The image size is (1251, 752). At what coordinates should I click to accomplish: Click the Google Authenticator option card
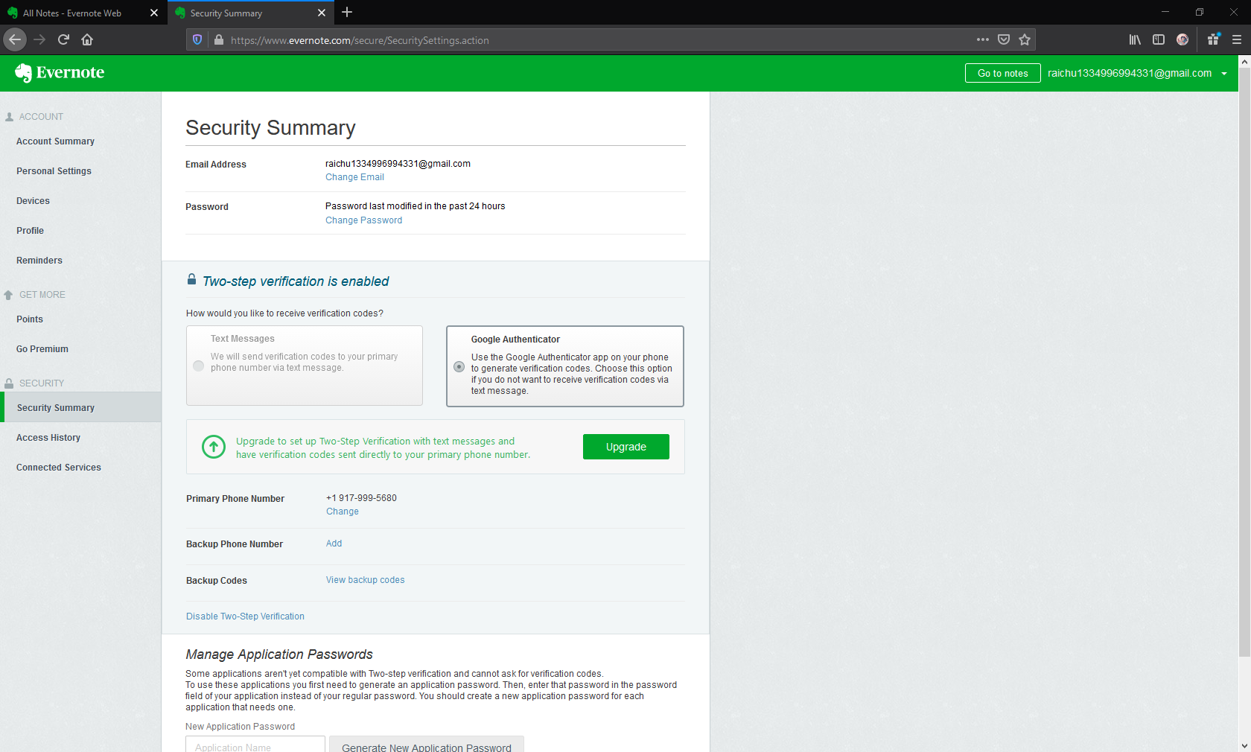click(x=565, y=366)
